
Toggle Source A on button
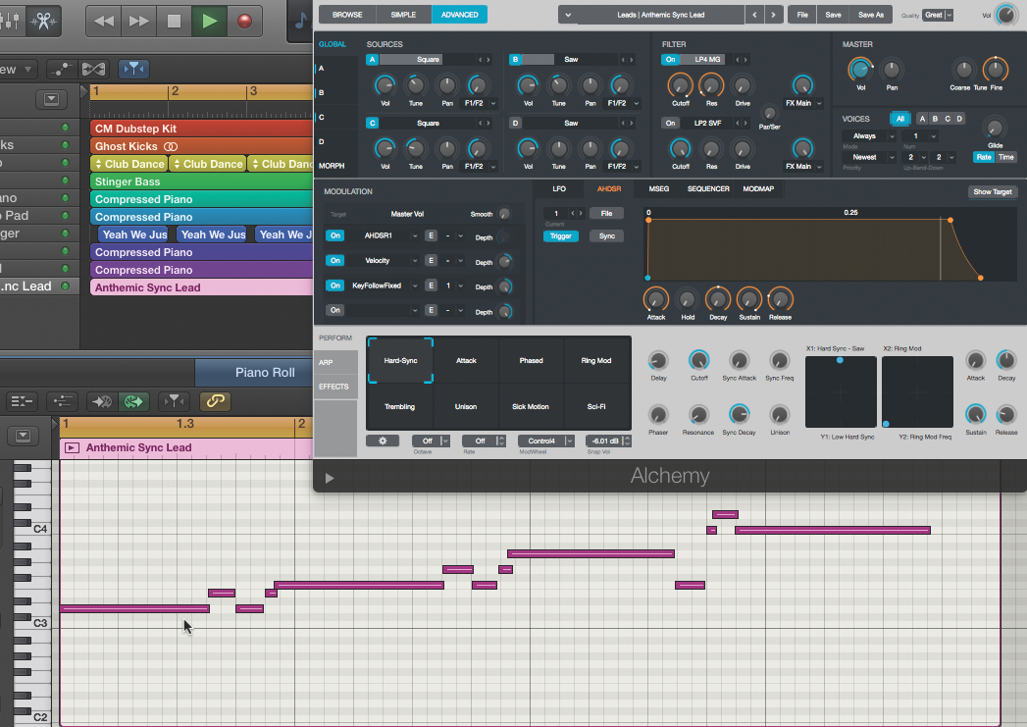(x=372, y=60)
